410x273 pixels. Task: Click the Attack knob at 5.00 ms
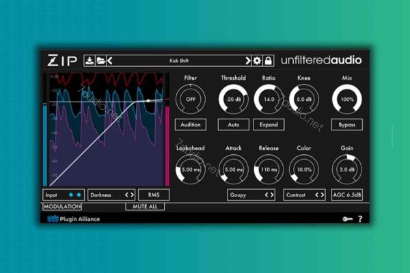[x=234, y=169]
